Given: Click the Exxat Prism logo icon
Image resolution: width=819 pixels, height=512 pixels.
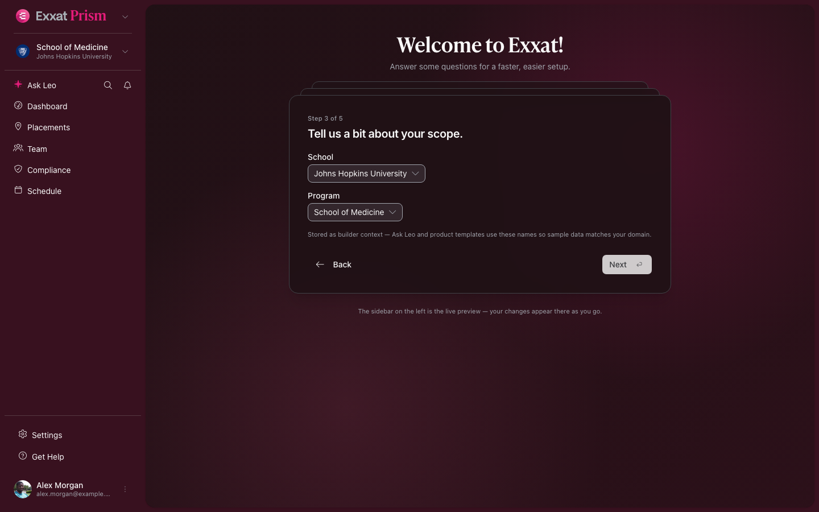Looking at the screenshot, I should [23, 16].
